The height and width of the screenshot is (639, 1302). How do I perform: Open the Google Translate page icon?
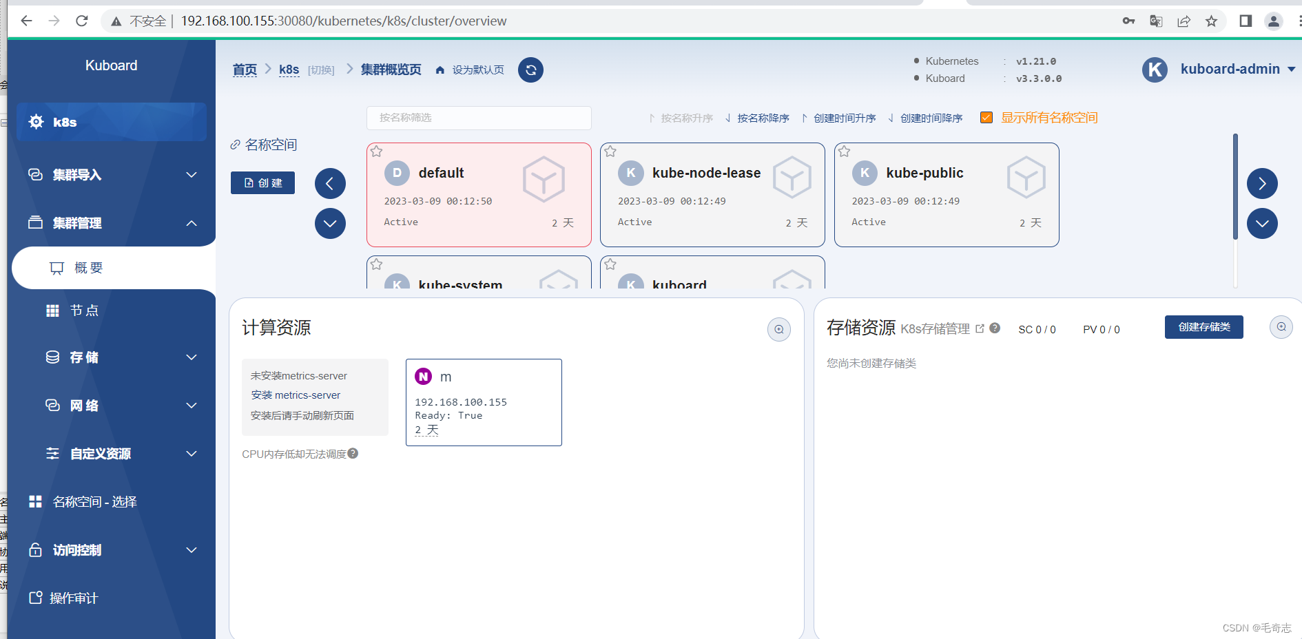(x=1156, y=21)
